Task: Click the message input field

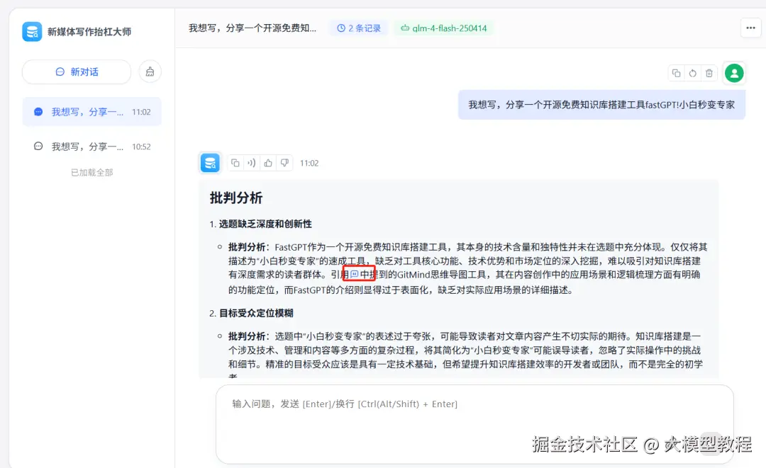Action: coord(474,424)
